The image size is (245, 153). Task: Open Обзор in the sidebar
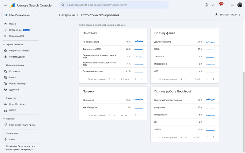coord(13,24)
